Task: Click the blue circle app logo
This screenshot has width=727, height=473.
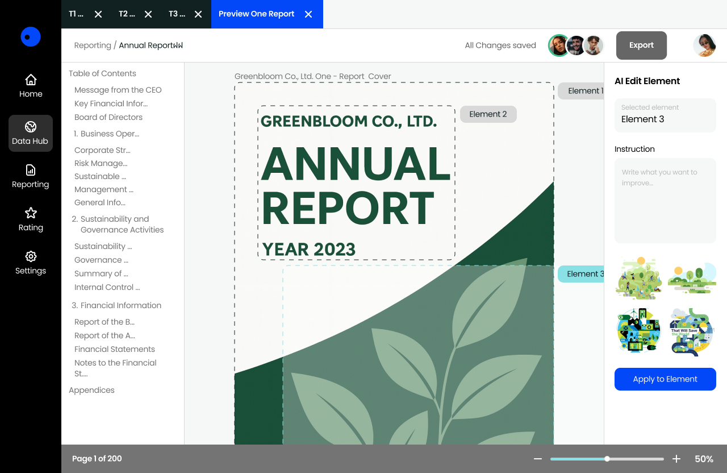Action: tap(31, 37)
